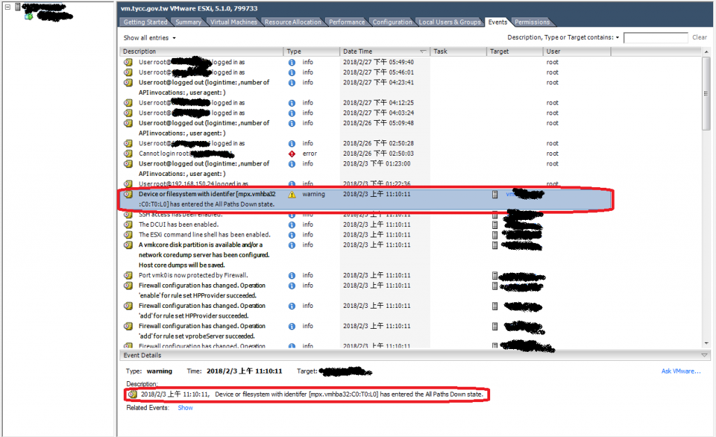Focus the event filter text field
Screen dimensions: 716x437
(x=656, y=38)
